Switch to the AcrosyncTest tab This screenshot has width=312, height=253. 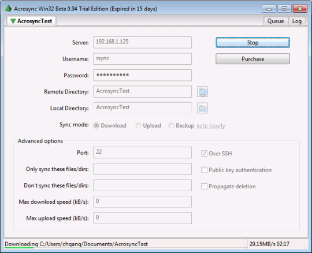pos(31,21)
